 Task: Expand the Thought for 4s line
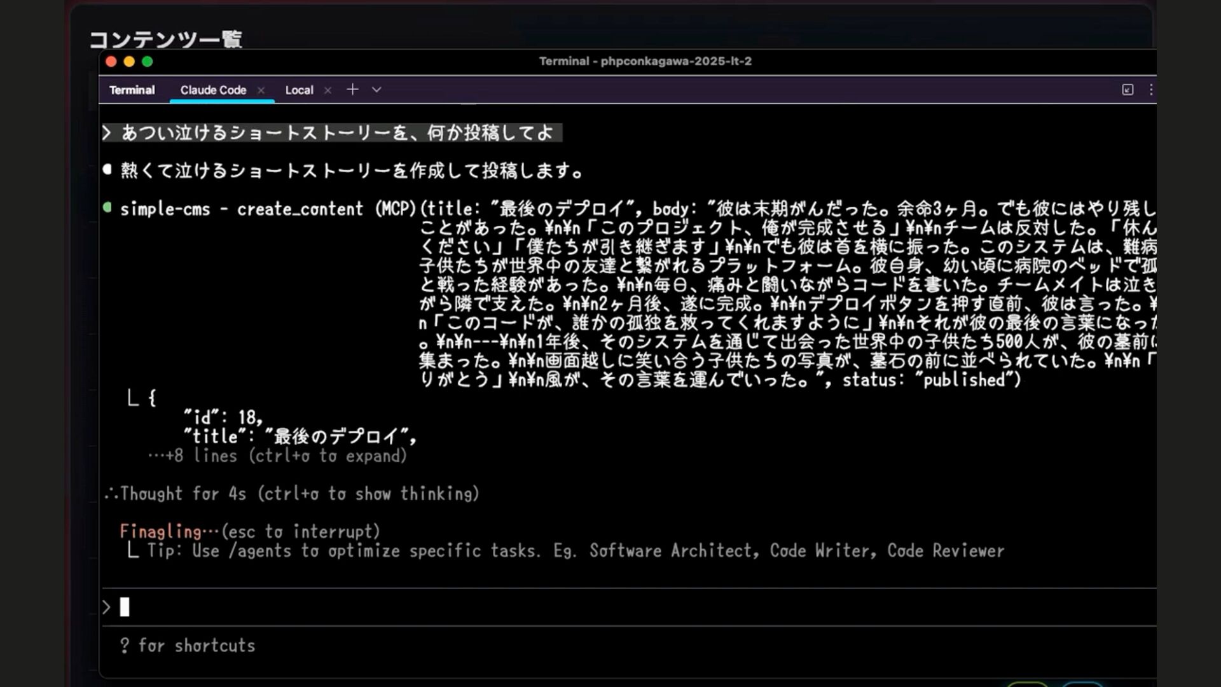click(293, 494)
